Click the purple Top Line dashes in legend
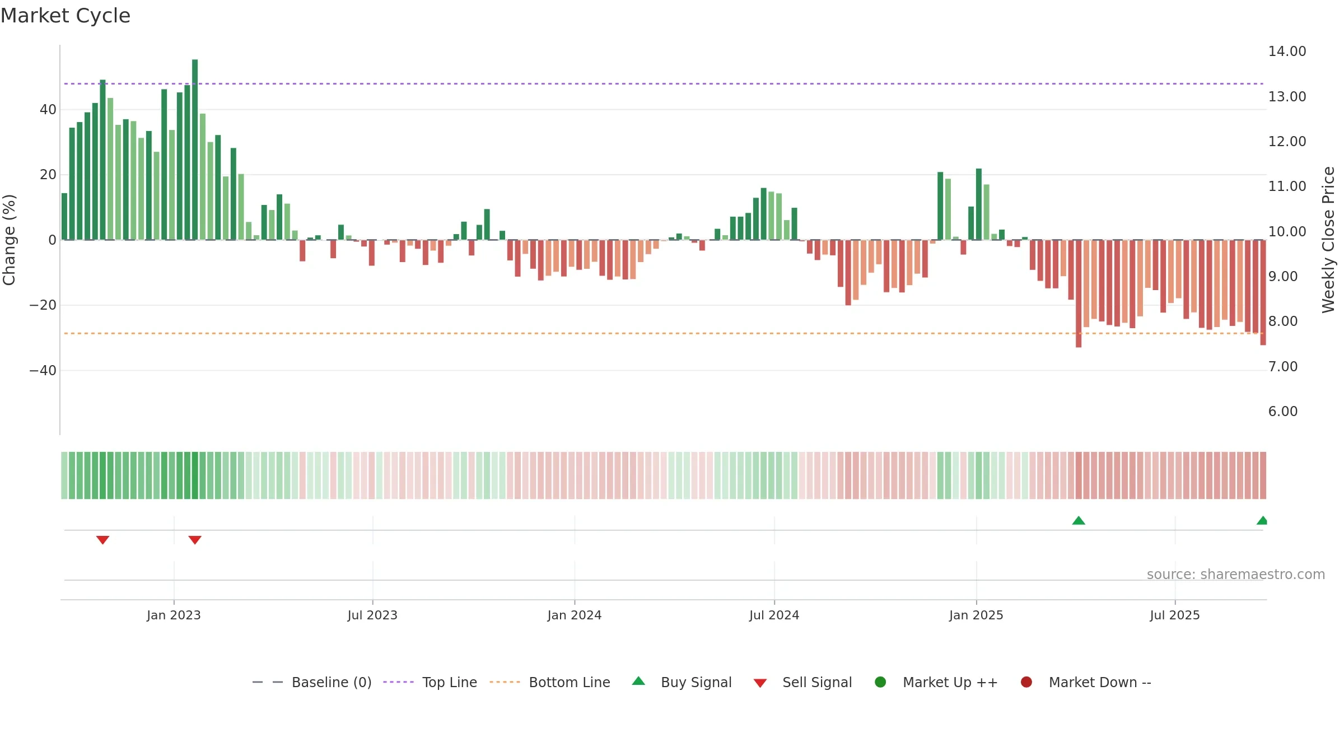 pyautogui.click(x=398, y=682)
